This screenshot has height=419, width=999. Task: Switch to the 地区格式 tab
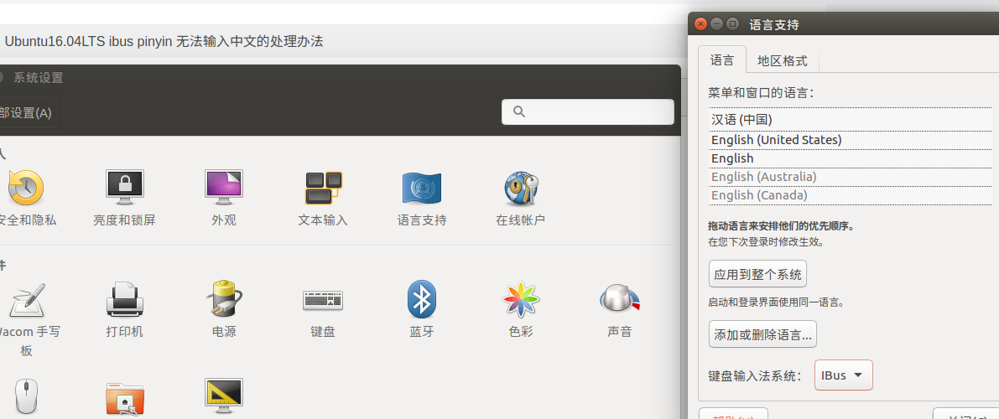(x=782, y=60)
